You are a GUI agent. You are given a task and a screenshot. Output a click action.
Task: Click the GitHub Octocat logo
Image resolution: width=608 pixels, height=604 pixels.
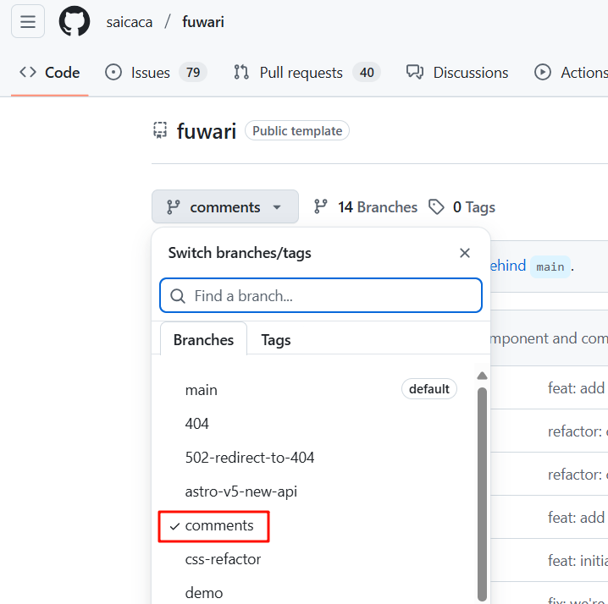75,22
